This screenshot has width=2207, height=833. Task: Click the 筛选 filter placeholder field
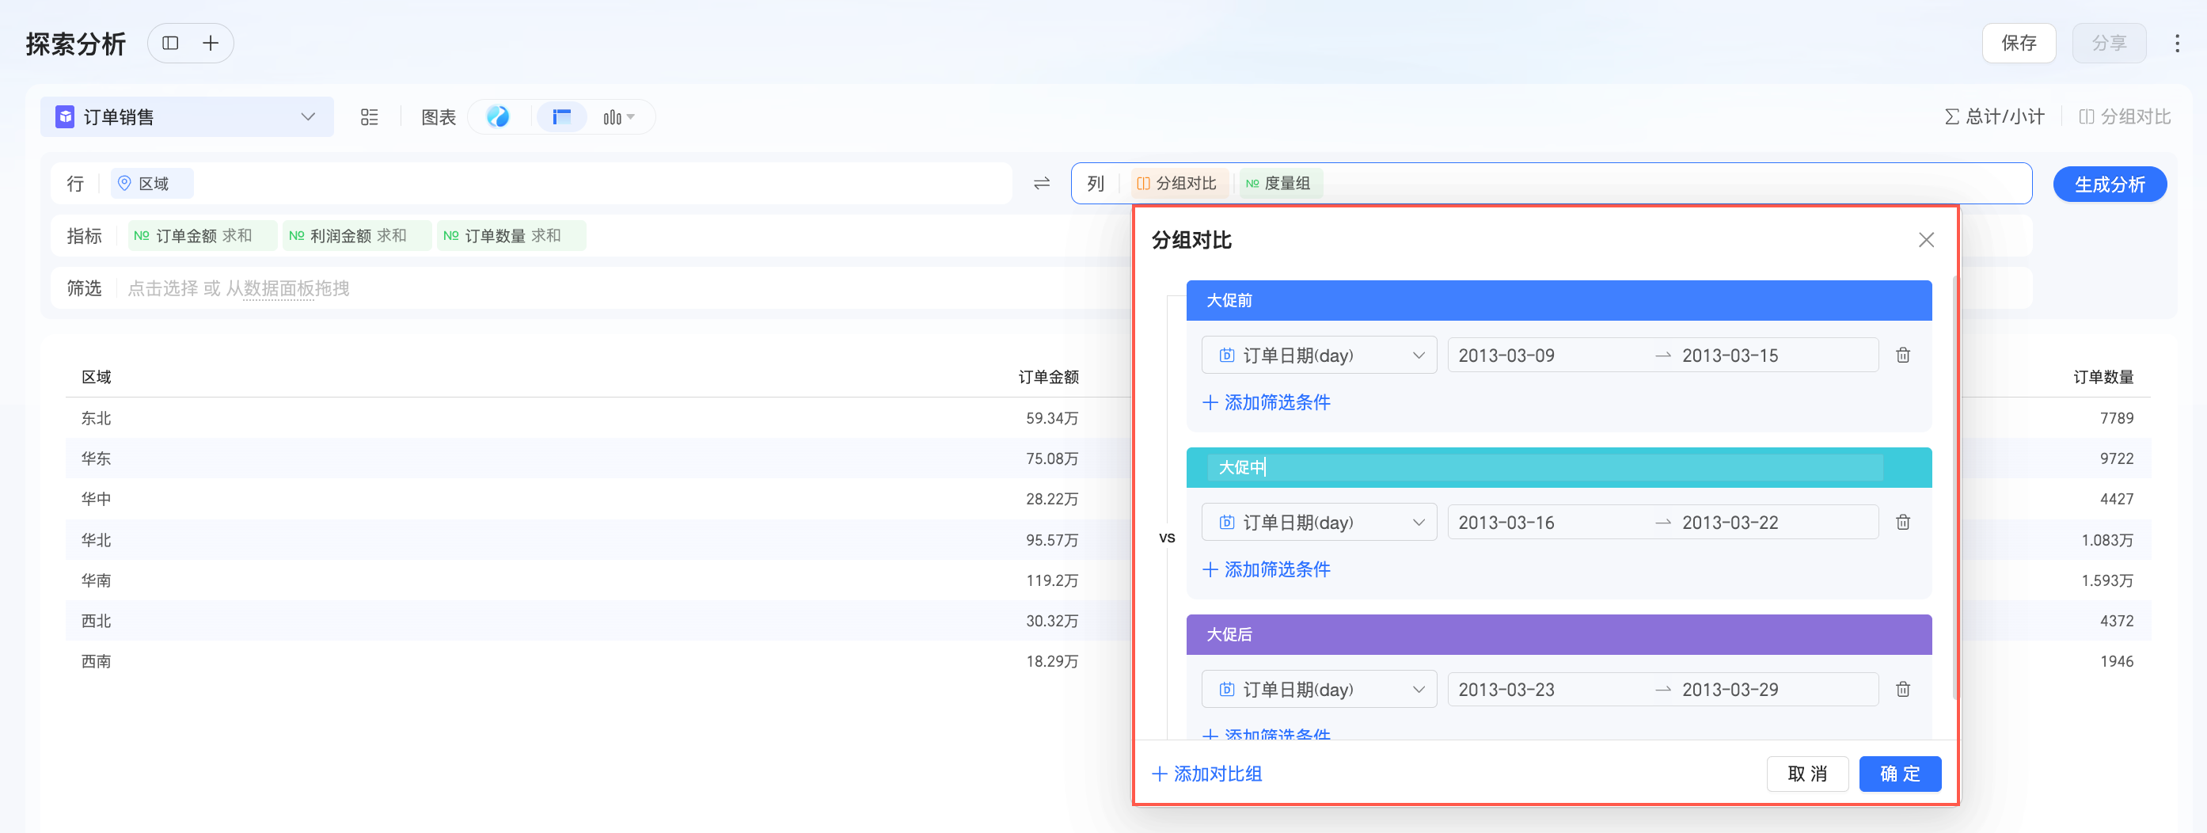pos(238,289)
